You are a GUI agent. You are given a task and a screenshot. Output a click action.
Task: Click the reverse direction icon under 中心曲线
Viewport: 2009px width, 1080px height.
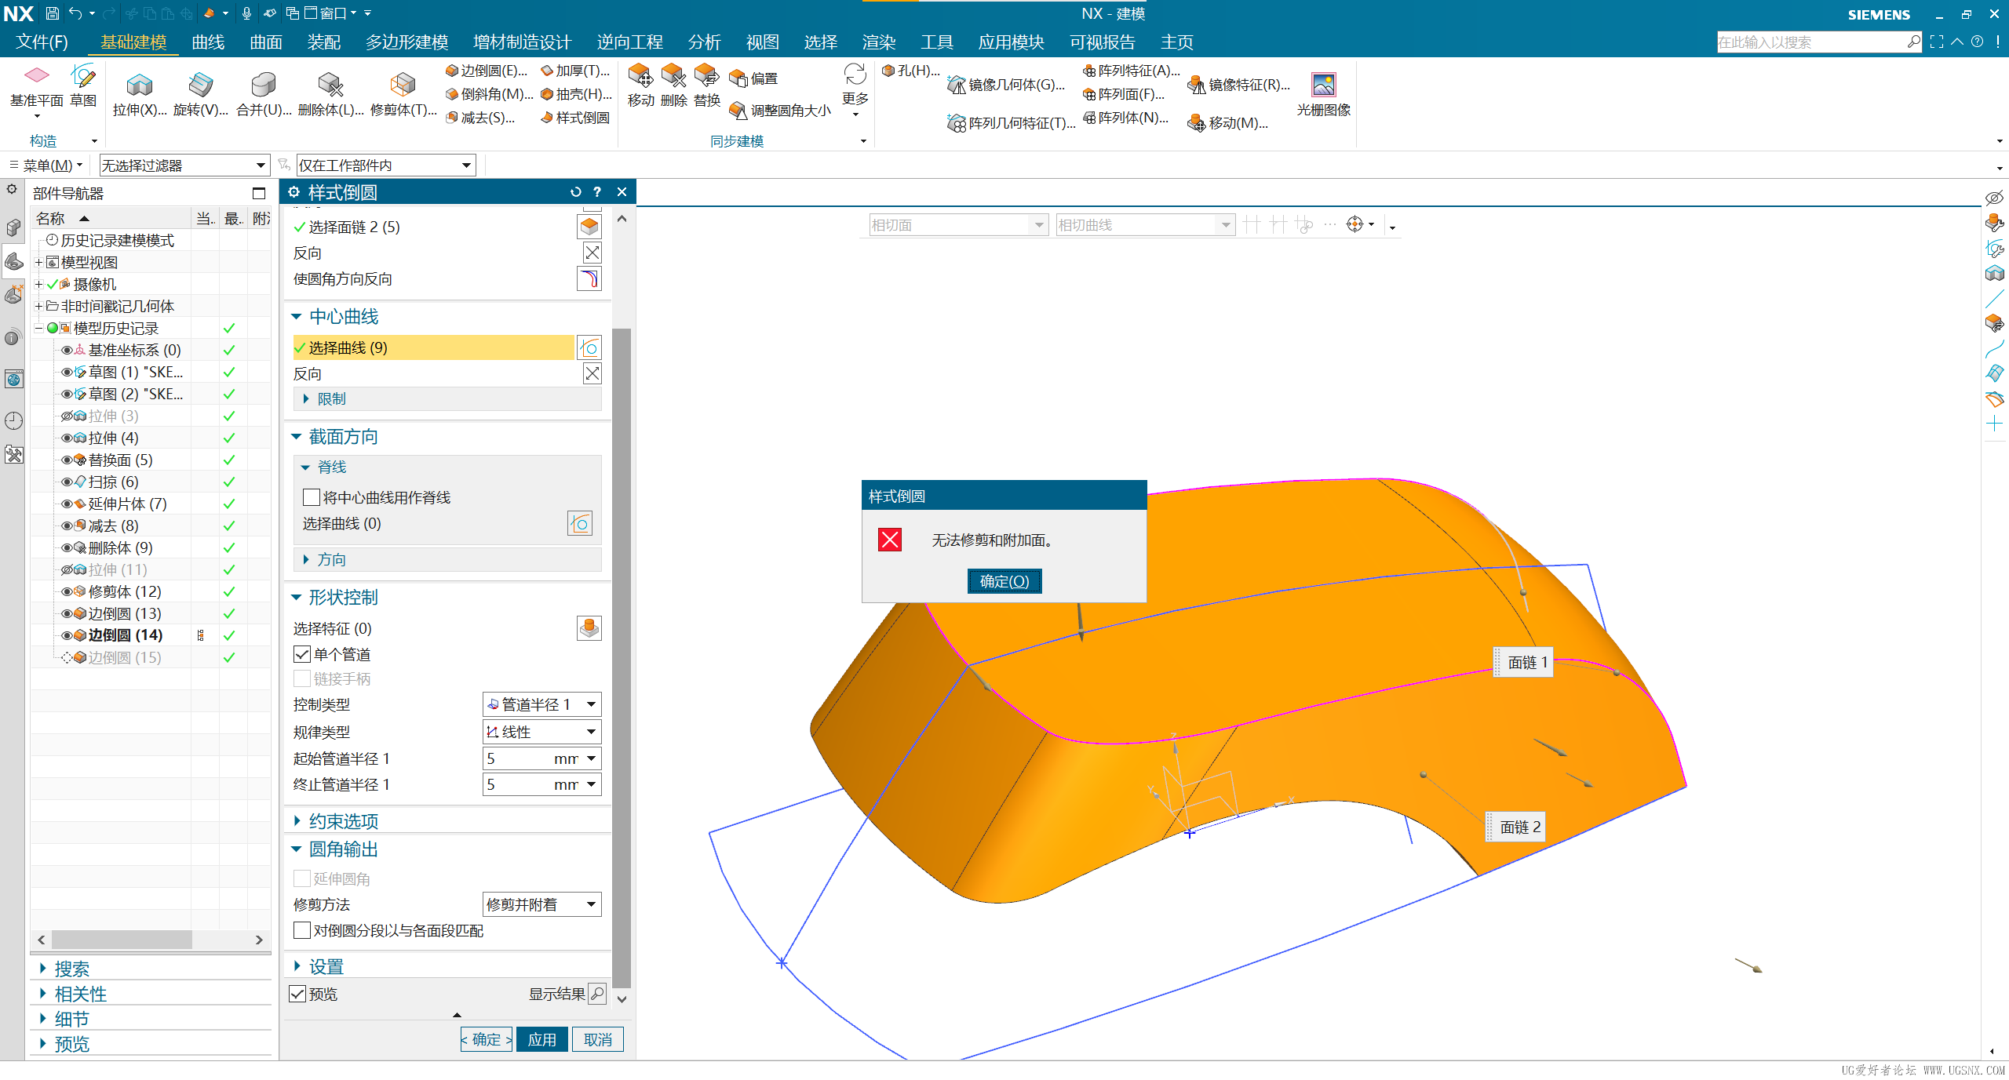[x=592, y=374]
